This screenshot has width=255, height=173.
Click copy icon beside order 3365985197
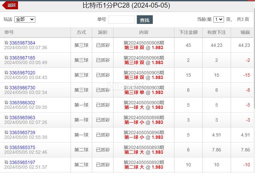(x=6, y=162)
